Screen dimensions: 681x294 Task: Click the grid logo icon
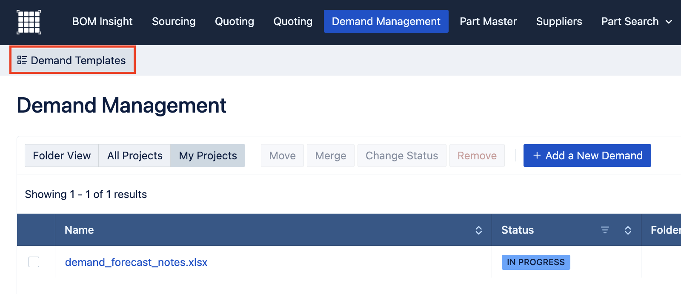[x=29, y=22]
